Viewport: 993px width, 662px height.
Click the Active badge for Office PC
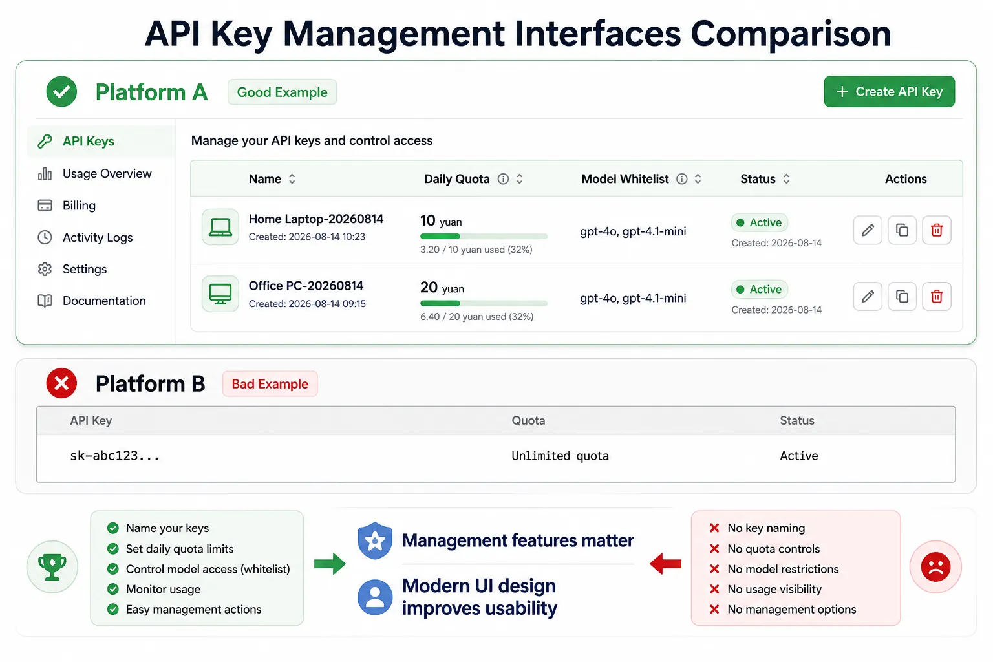[x=760, y=289]
